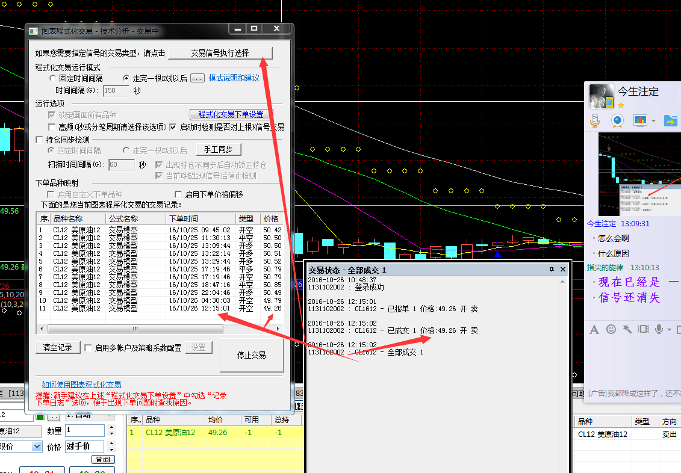The image size is (681, 473).
Task: Click the 交易信号执行选择 button
Action: pos(220,53)
